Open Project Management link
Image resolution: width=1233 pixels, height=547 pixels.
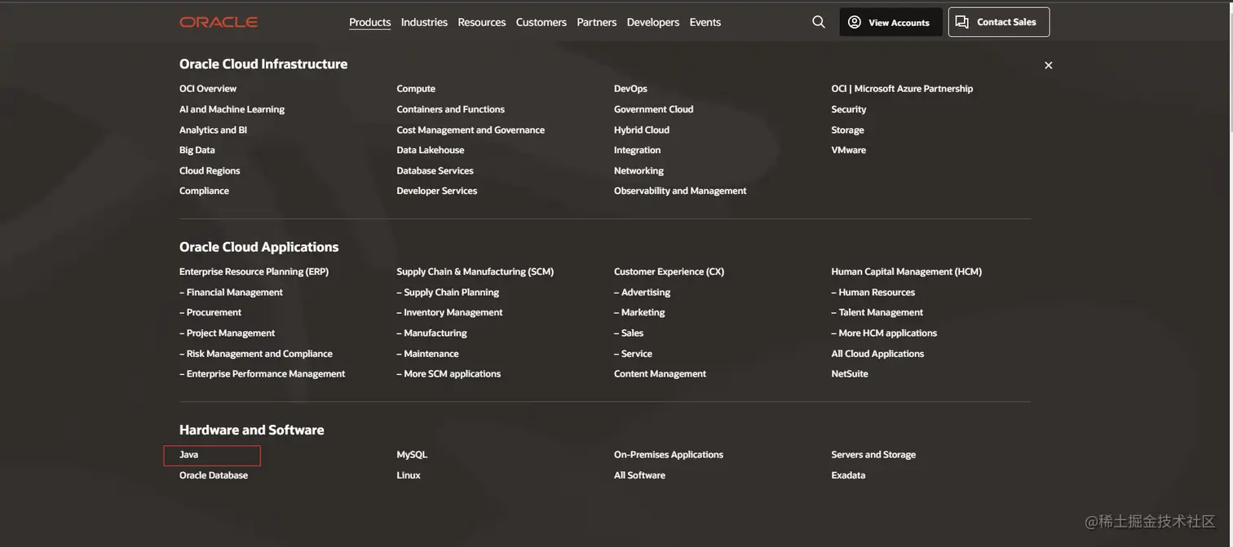(227, 333)
